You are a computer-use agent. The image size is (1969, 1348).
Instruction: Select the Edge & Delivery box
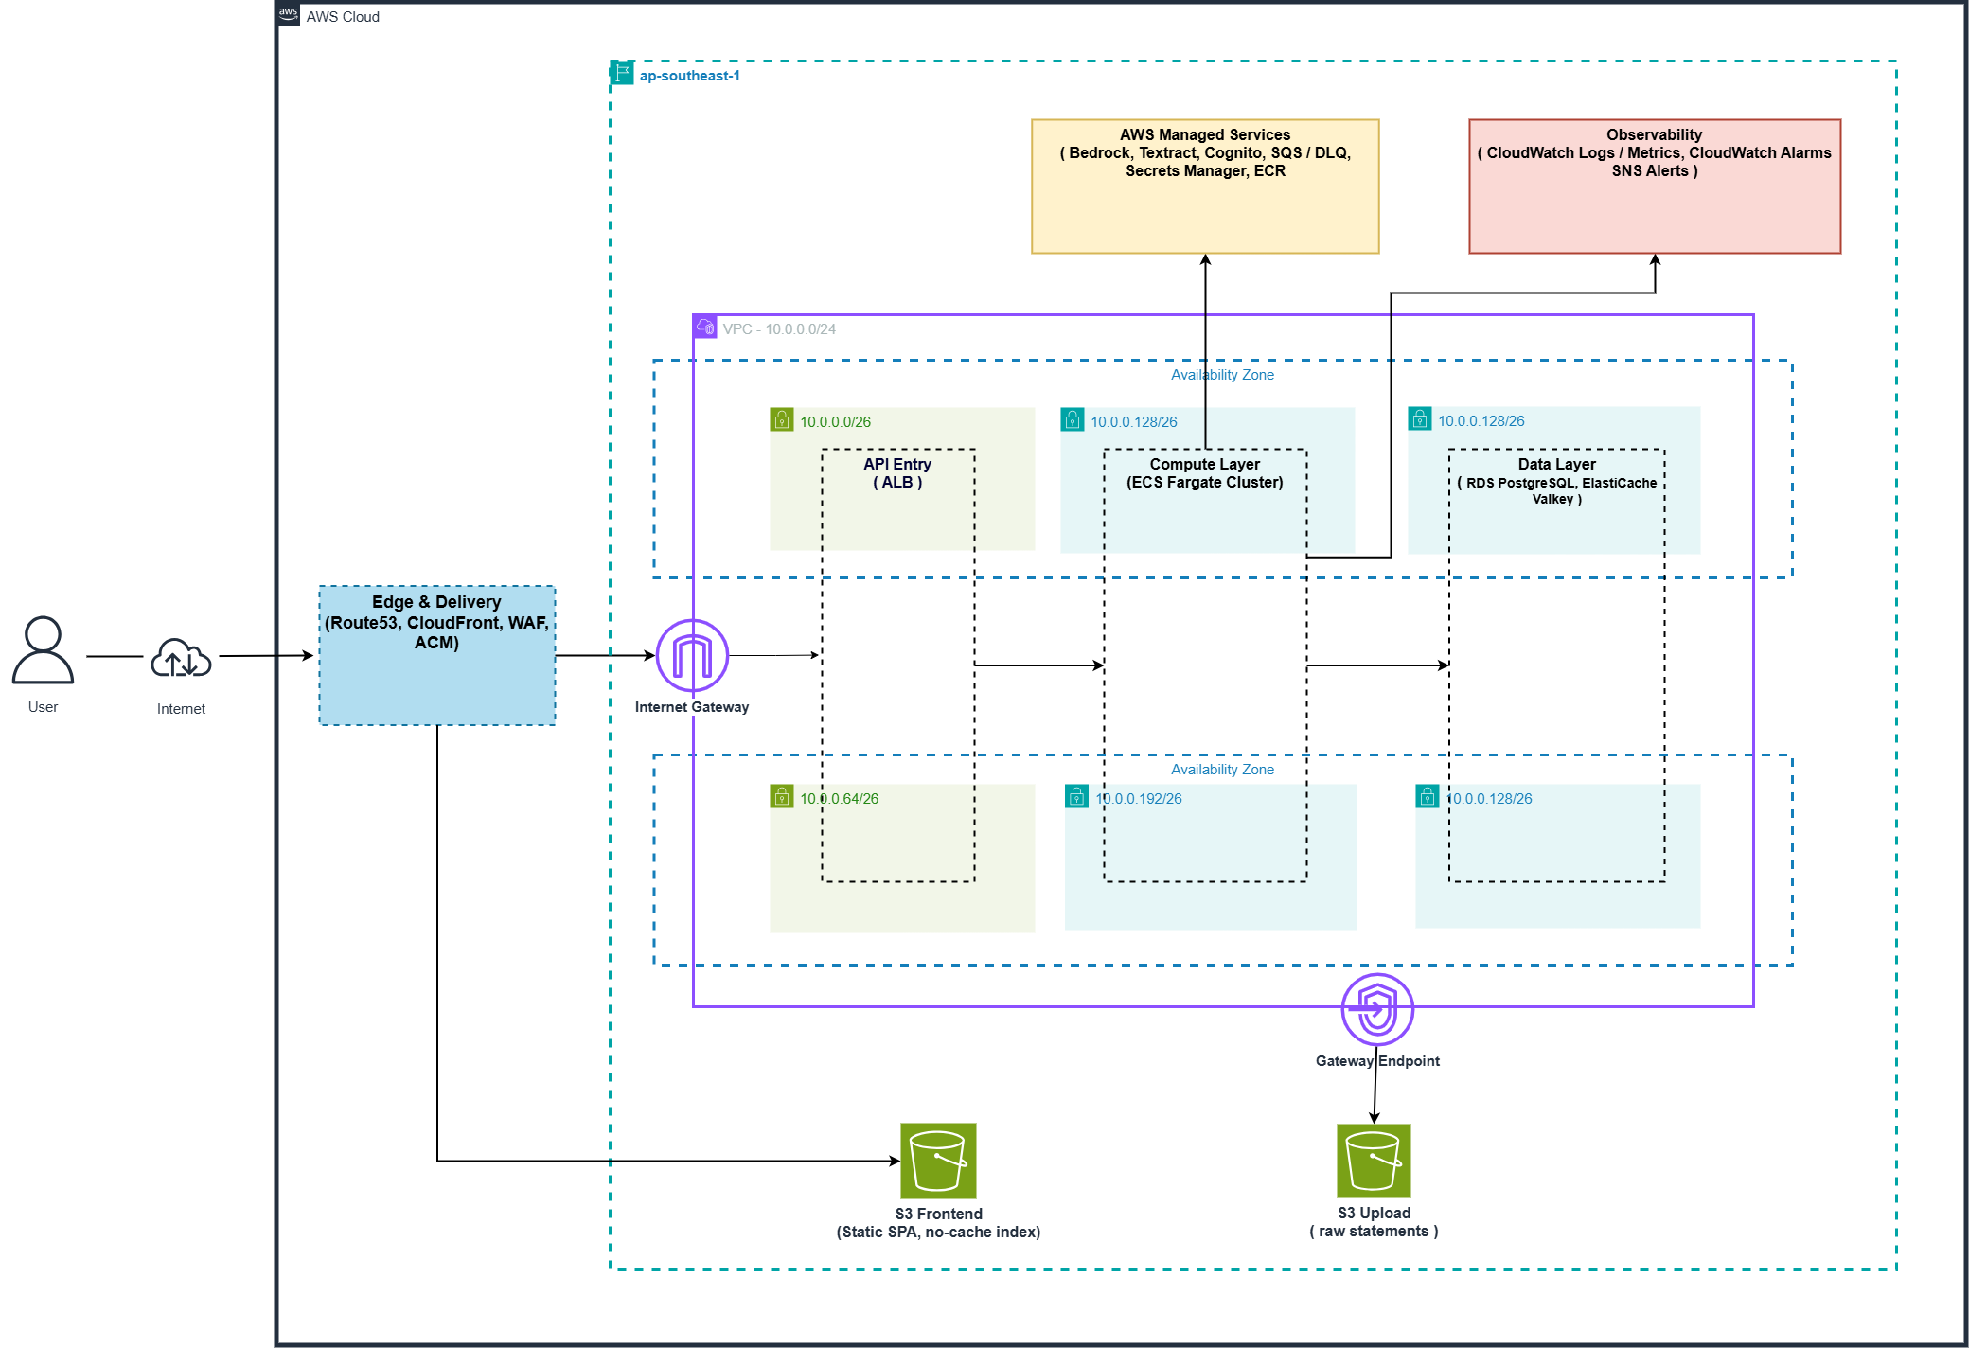point(437,655)
